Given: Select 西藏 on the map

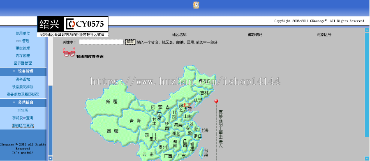Looking at the screenshot, I should [112, 132].
